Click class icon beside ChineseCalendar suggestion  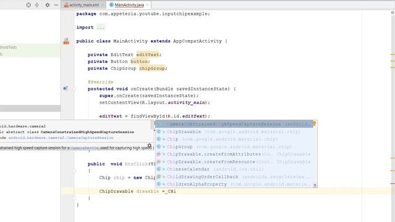(x=159, y=169)
